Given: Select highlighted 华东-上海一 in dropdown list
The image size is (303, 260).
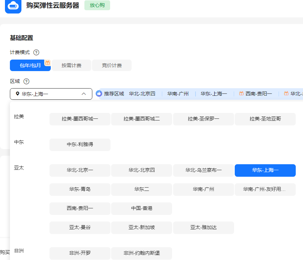Looking at the screenshot, I should [x=265, y=170].
